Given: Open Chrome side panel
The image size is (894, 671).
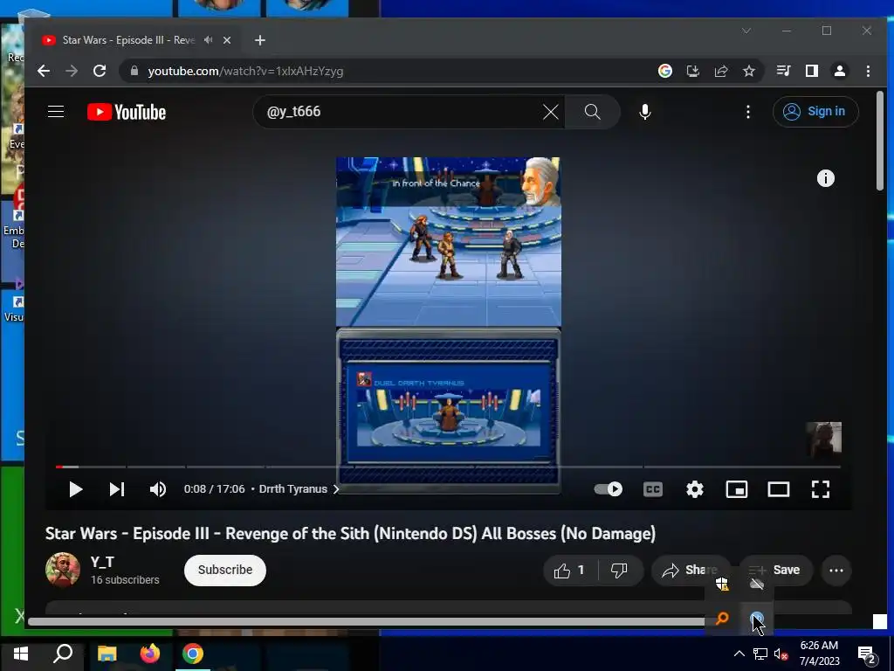Looking at the screenshot, I should [x=811, y=71].
